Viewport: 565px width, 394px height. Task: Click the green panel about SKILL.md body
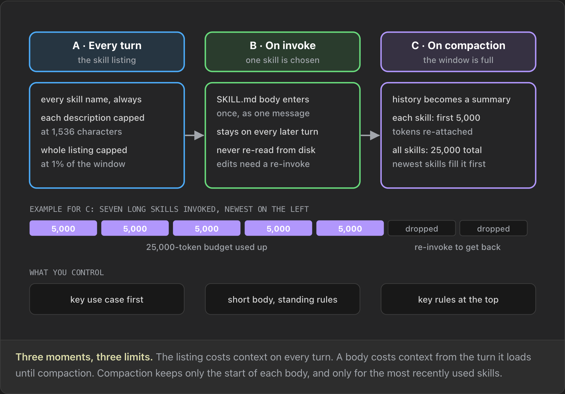point(282,135)
